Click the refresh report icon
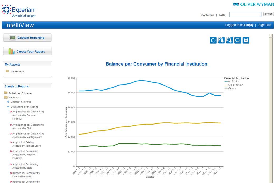Screen dimensions: 275x183 (213, 40)
